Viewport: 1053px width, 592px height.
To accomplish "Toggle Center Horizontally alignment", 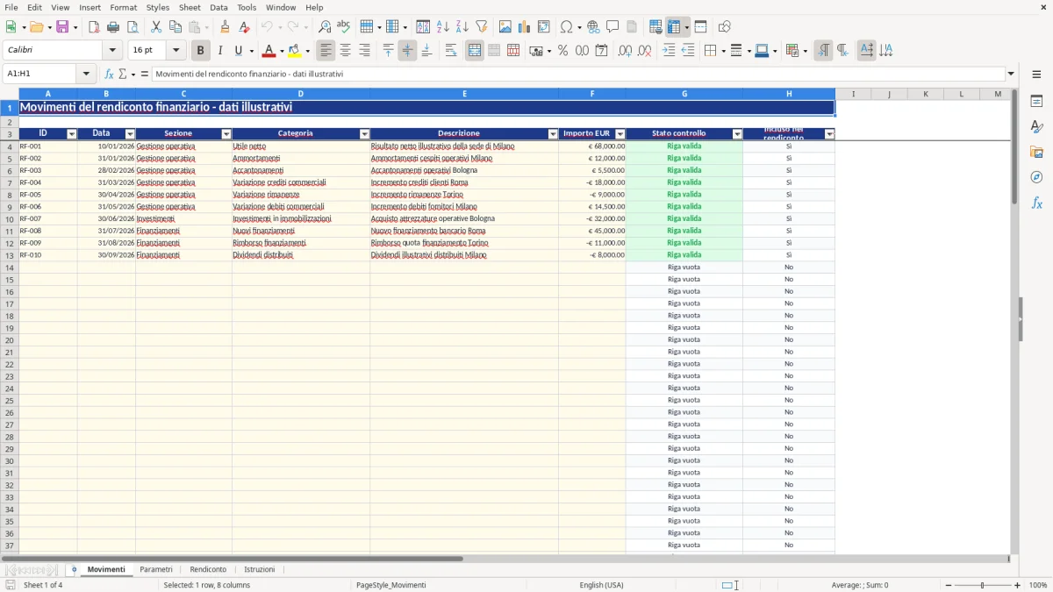I will 346,51.
